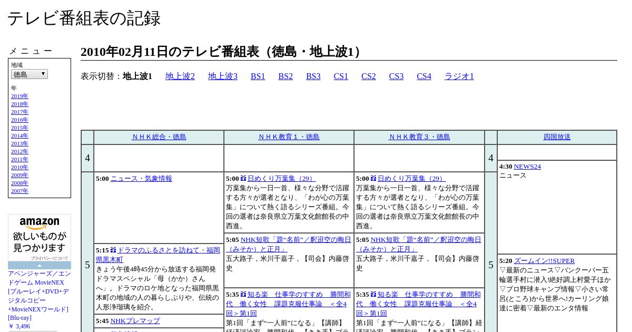Switch to CS3 listing
Viewport: 632px width, 332px height.
click(396, 76)
